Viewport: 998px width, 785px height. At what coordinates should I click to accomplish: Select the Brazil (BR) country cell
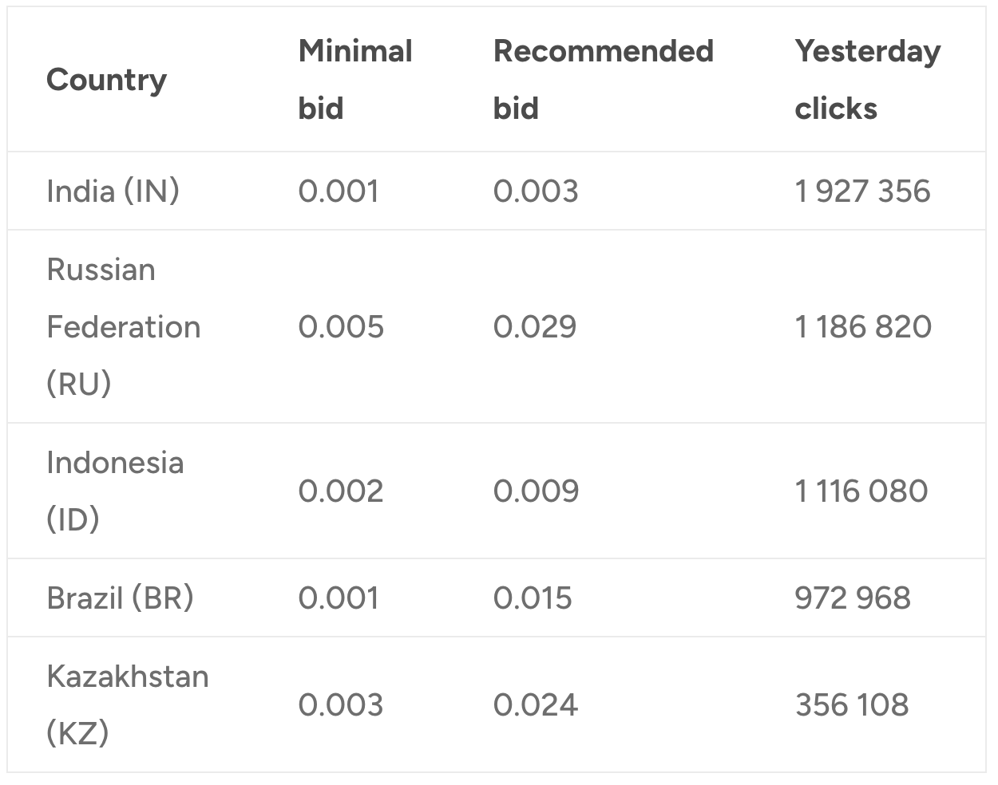pyautogui.click(x=120, y=598)
